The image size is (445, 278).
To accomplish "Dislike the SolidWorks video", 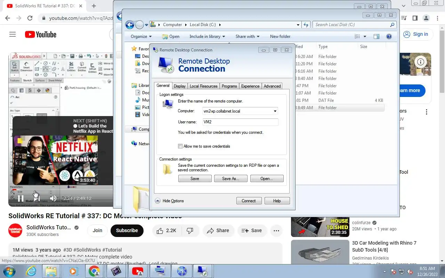I will [x=190, y=230].
